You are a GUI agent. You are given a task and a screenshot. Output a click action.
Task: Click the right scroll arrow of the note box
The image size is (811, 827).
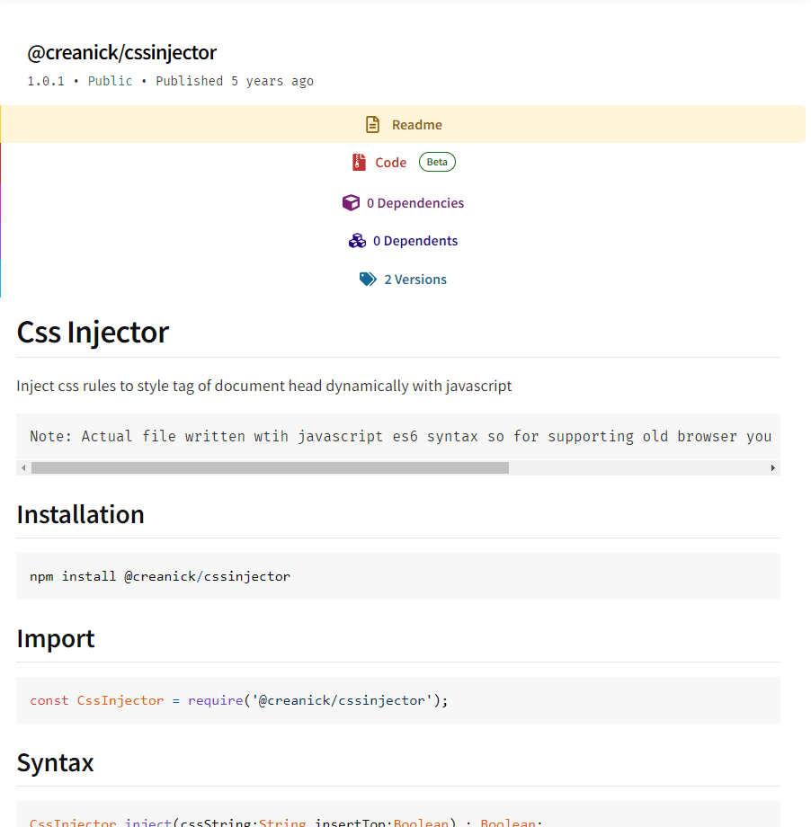(773, 467)
